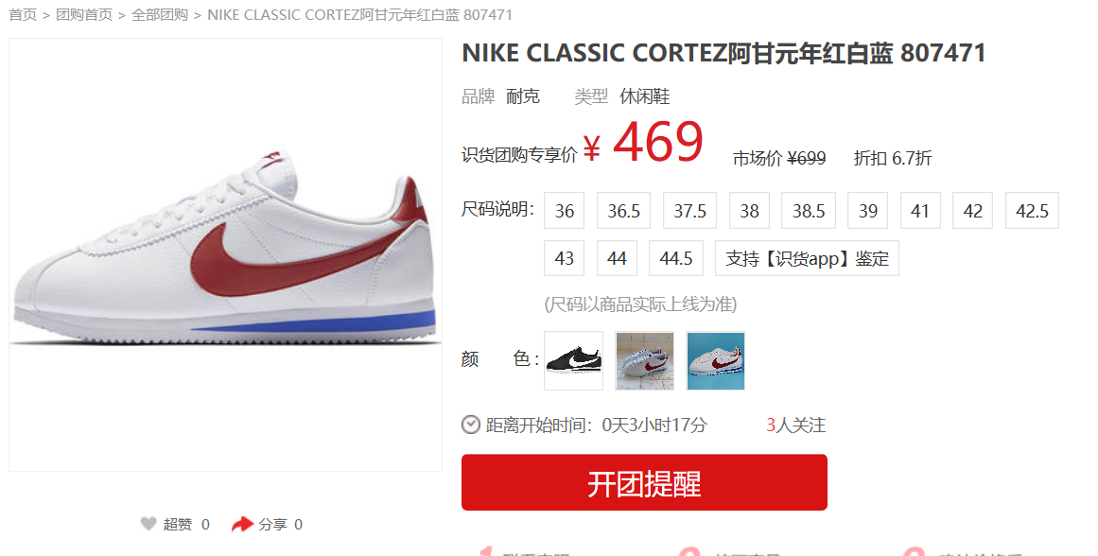1098x556 pixels.
Task: Select the middle white-red shoe color thumbnail
Action: (x=644, y=360)
